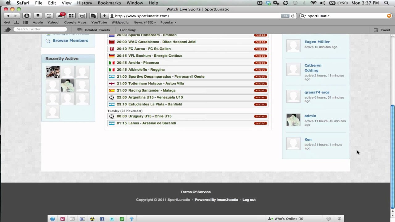The image size is (395, 222).
Task: Click the Facebook icon in bottom bar
Action: (x=102, y=219)
